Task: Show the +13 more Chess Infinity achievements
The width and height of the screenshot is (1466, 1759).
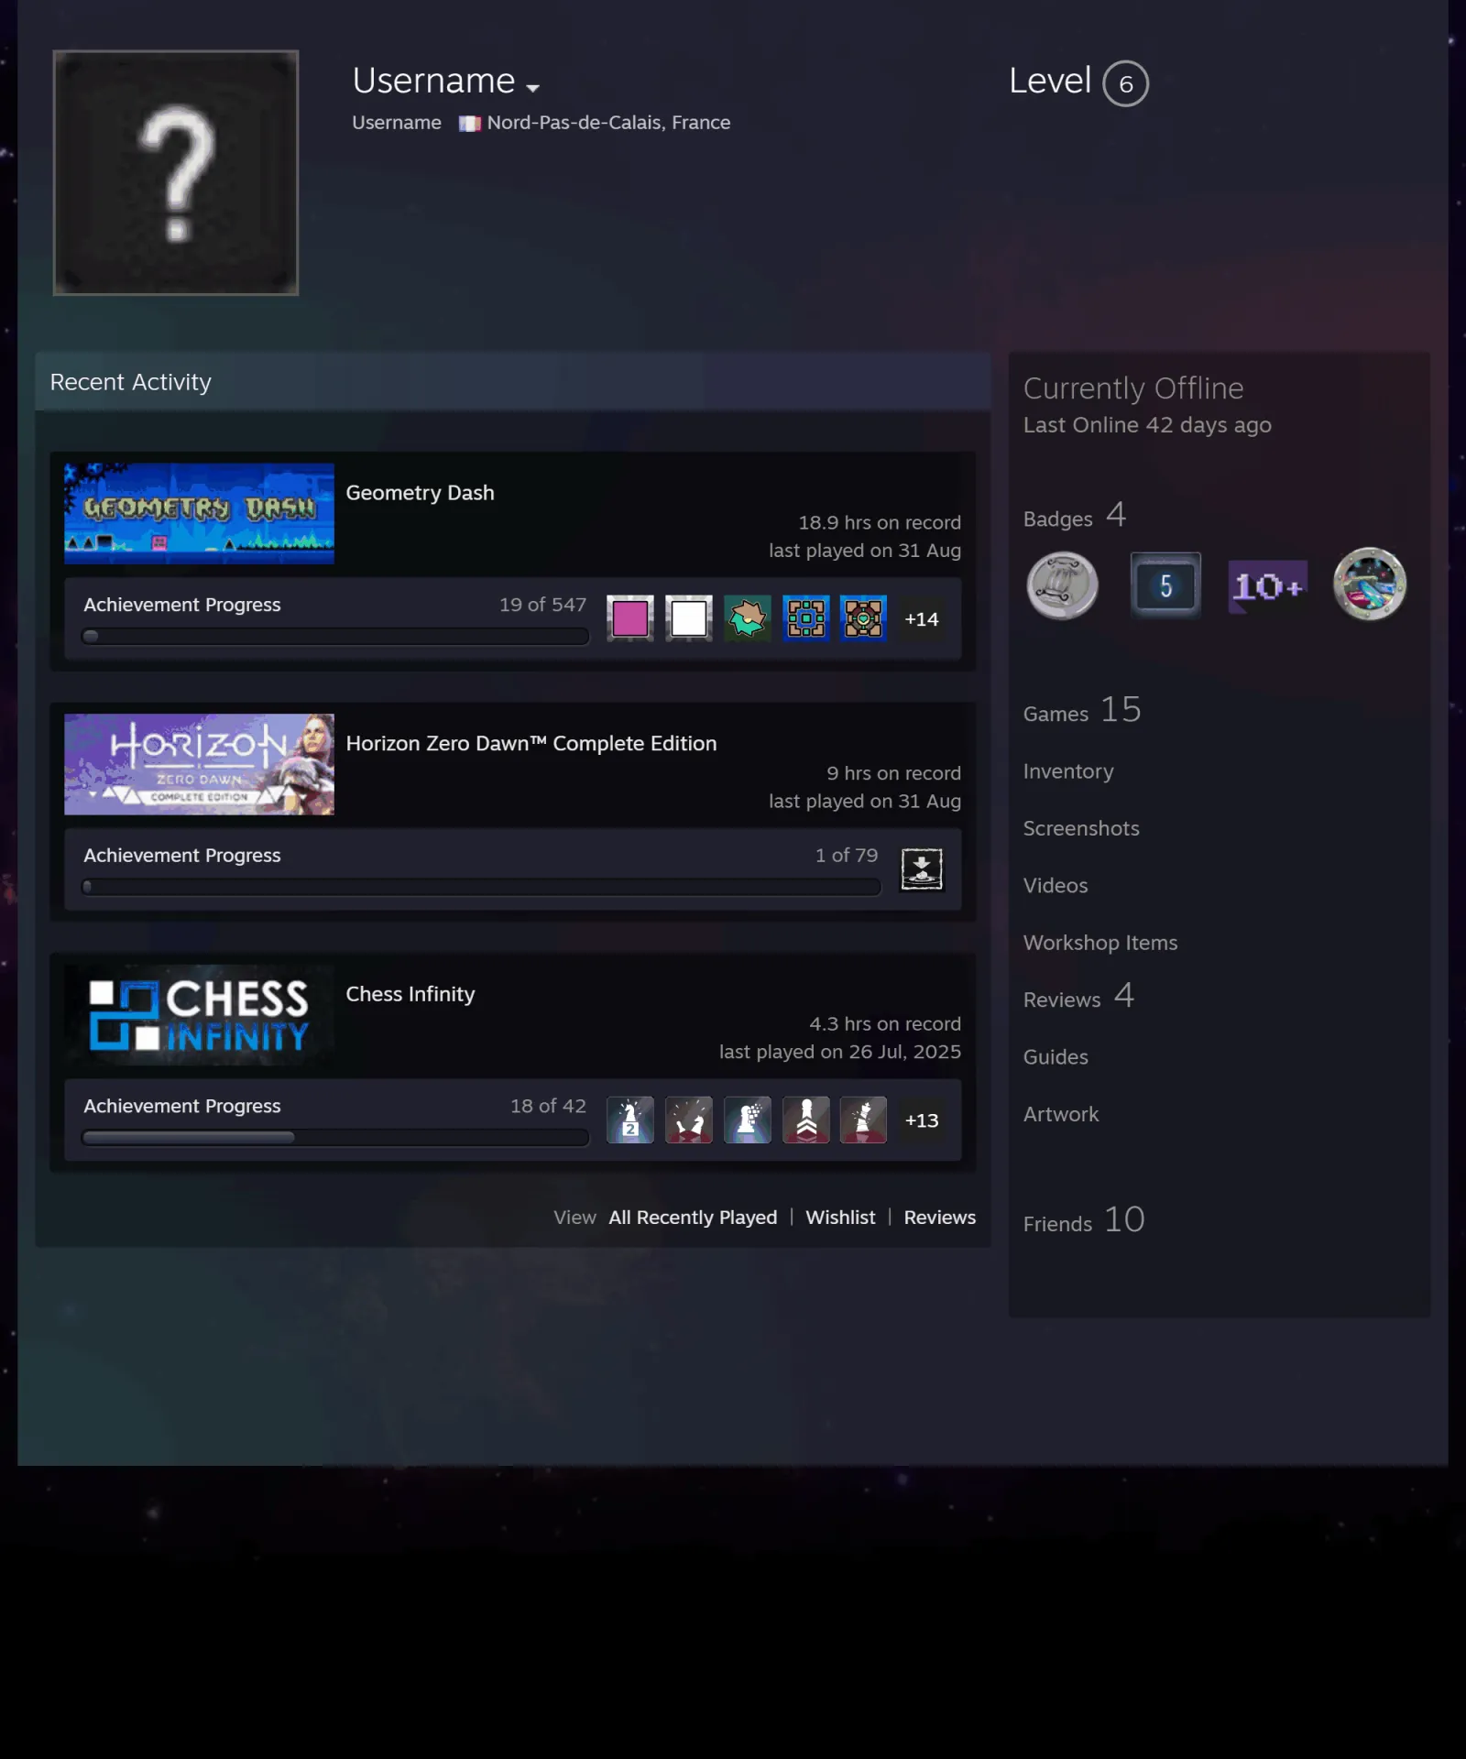Action: click(x=922, y=1120)
